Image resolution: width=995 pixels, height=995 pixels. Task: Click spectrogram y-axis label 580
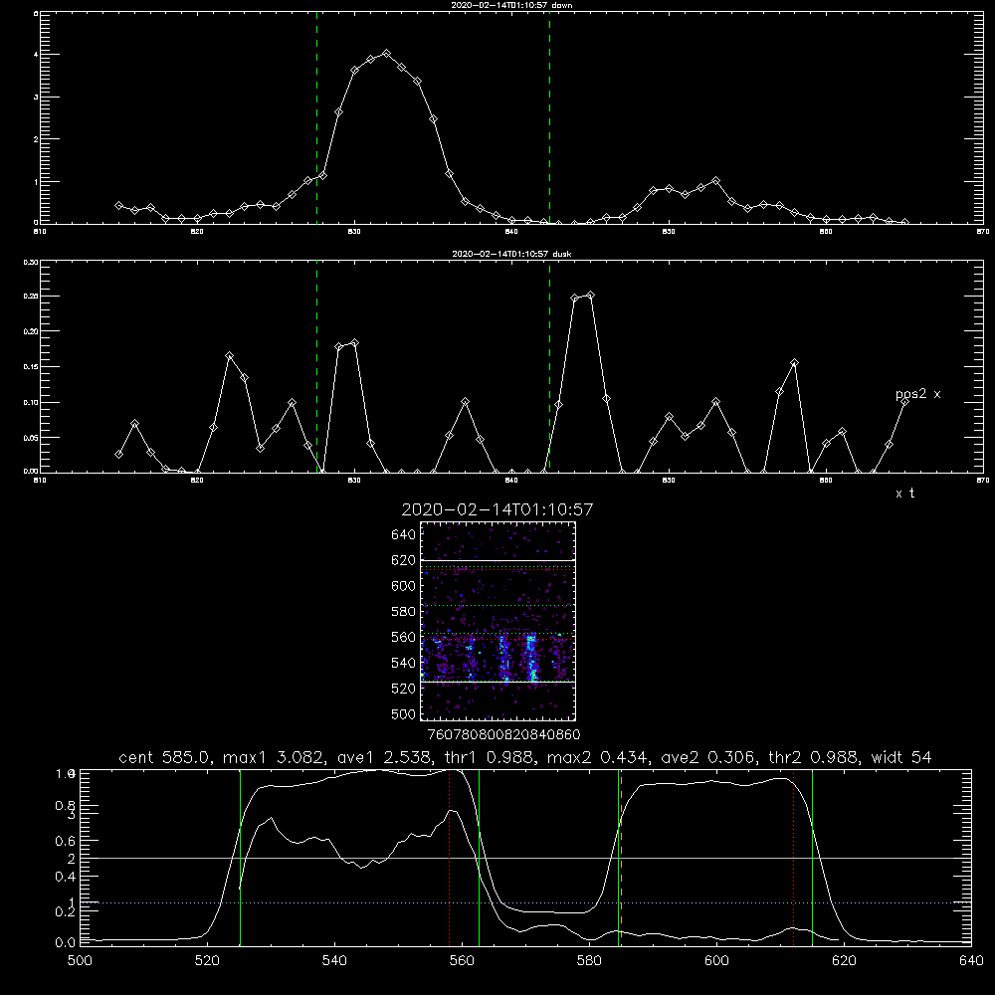[404, 612]
